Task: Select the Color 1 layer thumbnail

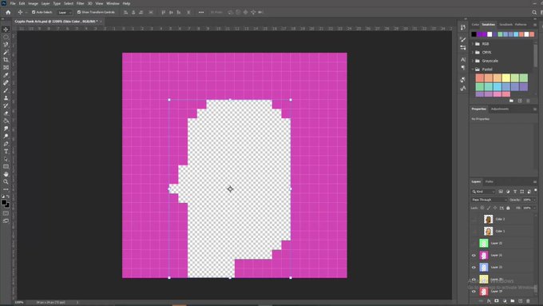Action: coord(488,231)
